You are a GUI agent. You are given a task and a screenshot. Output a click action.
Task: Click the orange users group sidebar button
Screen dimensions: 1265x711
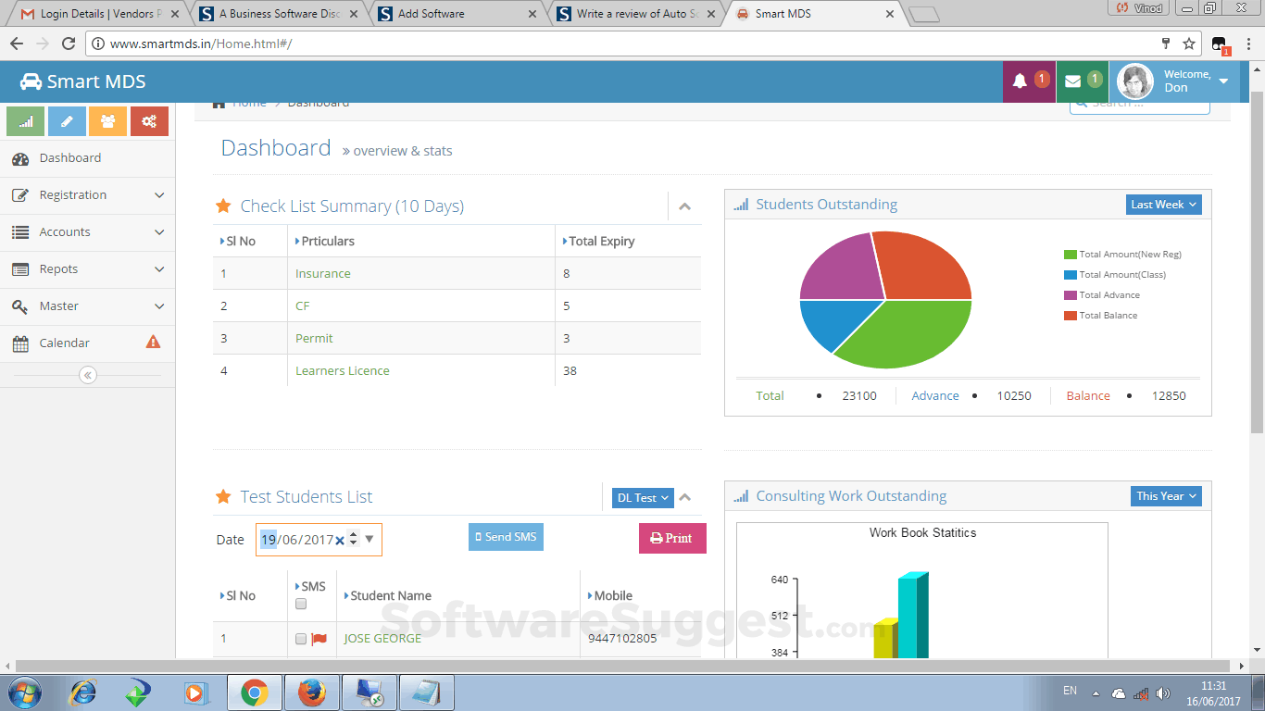[x=108, y=121]
